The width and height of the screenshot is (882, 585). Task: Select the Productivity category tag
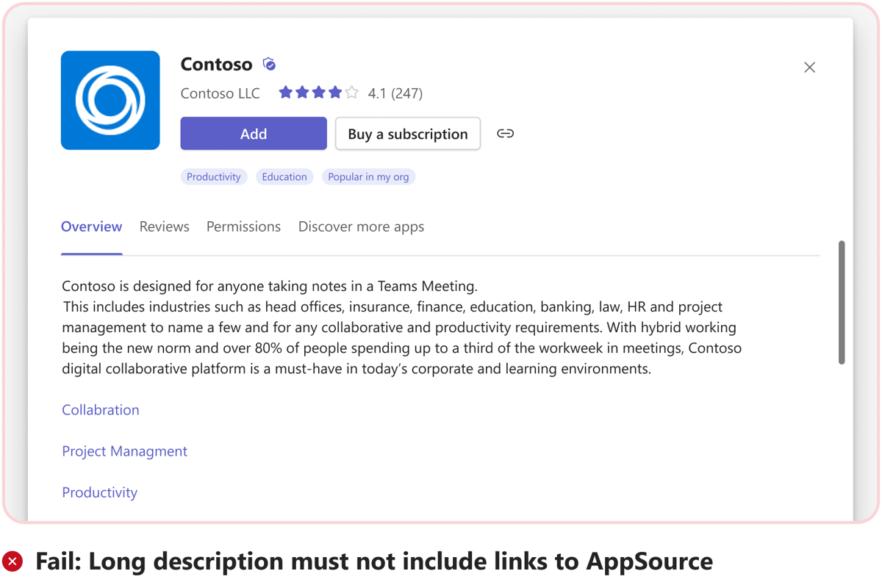(213, 176)
